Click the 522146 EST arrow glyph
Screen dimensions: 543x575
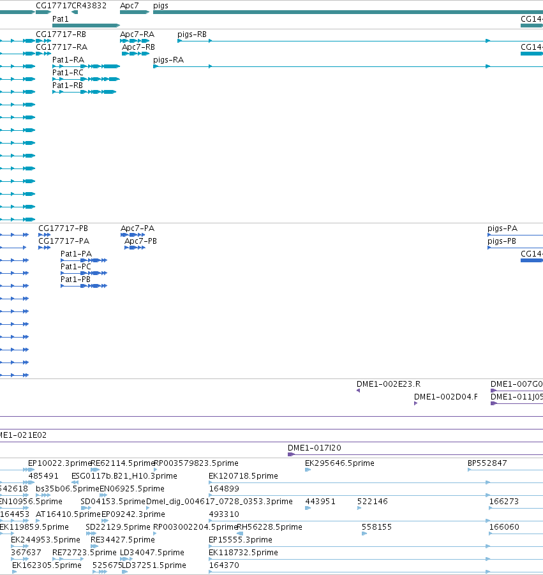pos(359,508)
